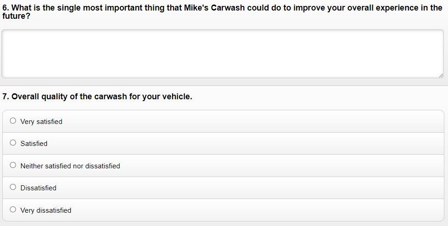Screen dimensions: 448x226
Task: Select the Satisfied radio button
Action: (13, 143)
